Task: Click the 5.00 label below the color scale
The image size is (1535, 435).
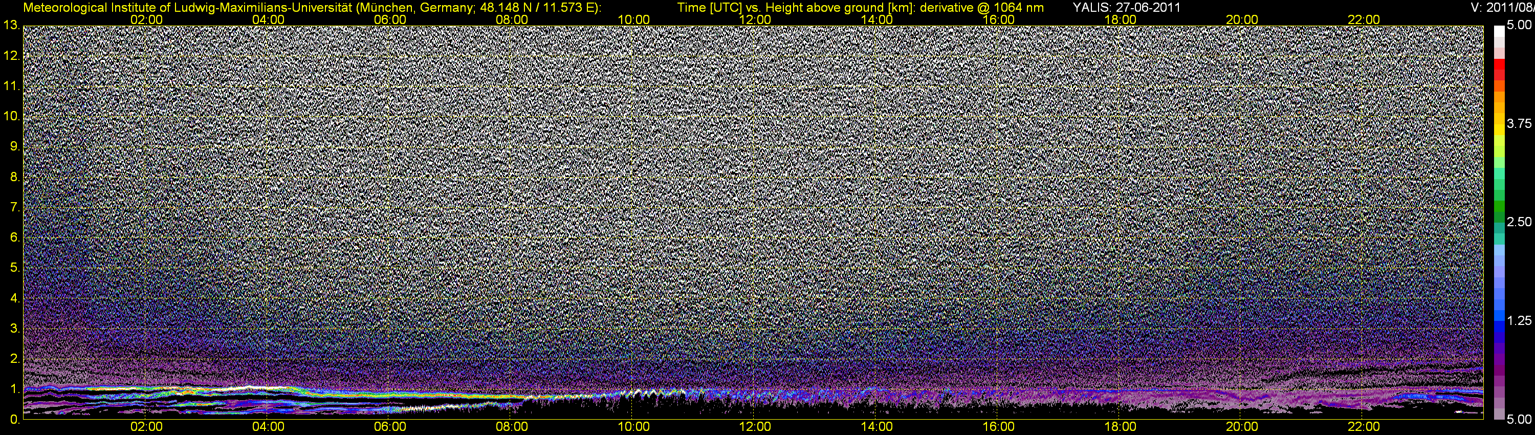Action: click(x=1518, y=420)
